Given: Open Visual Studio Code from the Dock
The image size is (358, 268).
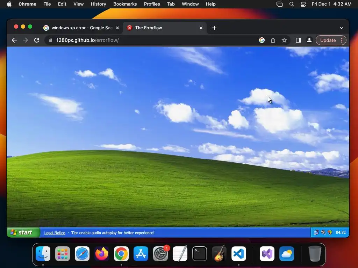Looking at the screenshot, I should (239, 254).
